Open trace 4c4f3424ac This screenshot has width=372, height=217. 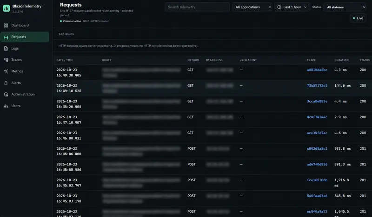tap(317, 117)
